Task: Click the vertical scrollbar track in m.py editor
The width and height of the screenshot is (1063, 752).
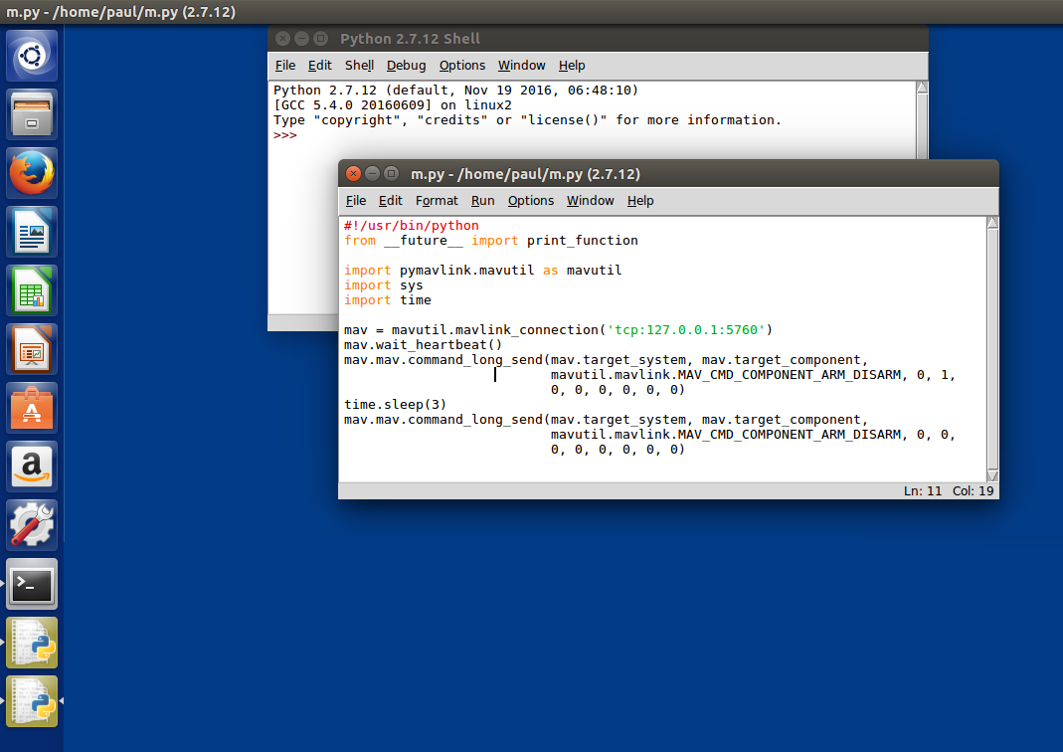Action: (992, 349)
